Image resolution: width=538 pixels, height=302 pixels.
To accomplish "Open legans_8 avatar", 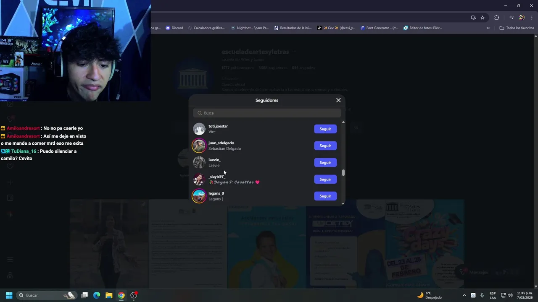I will click(x=199, y=196).
